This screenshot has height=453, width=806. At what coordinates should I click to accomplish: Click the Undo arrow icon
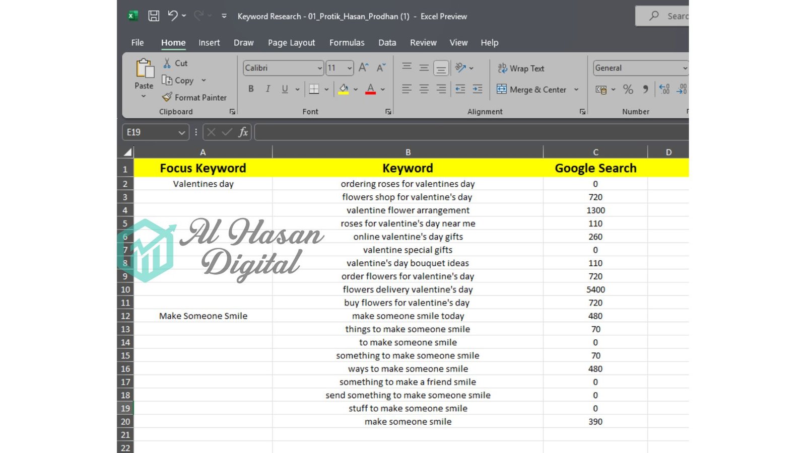(173, 16)
